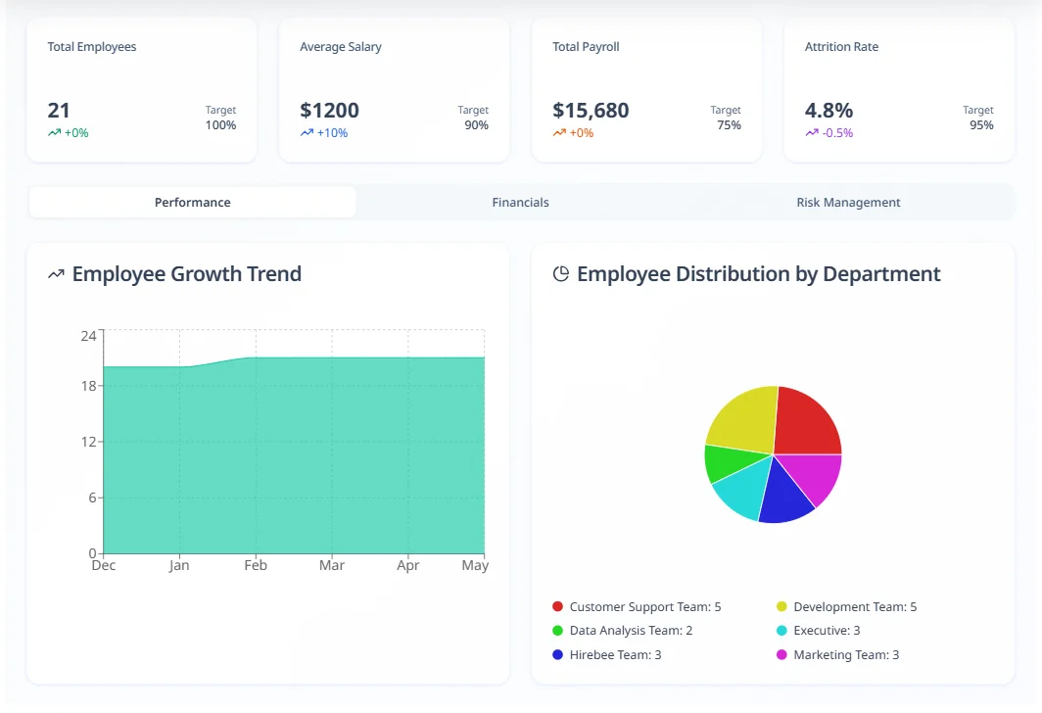The image size is (1042, 713).
Task: Open the Risk Management tab
Action: click(x=848, y=202)
